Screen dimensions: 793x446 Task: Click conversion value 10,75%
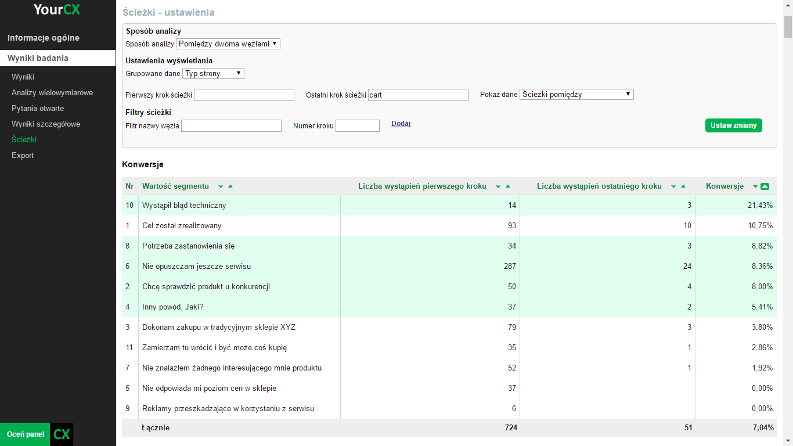(x=760, y=225)
